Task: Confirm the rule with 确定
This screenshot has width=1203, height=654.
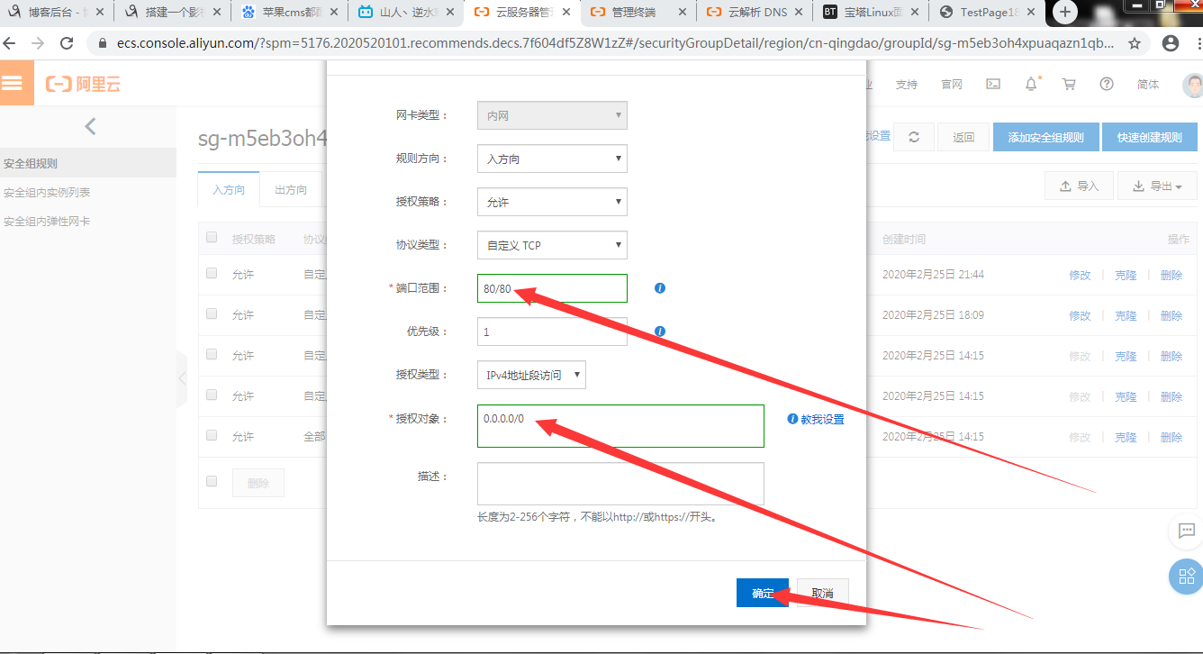Action: [x=763, y=593]
